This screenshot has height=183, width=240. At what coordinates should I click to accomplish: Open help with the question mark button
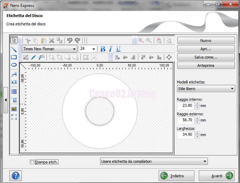tap(15, 175)
